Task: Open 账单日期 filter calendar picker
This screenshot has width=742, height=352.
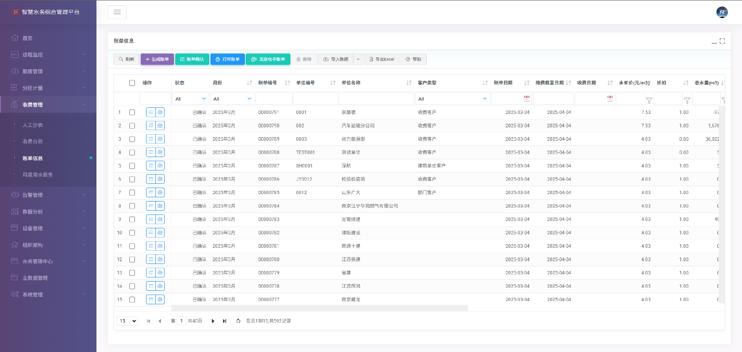Action: pyautogui.click(x=526, y=99)
